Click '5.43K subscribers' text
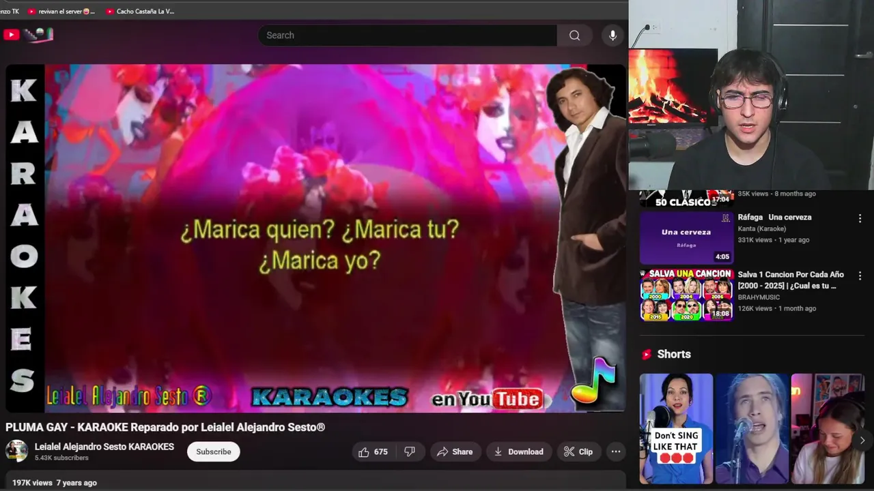 tap(61, 458)
